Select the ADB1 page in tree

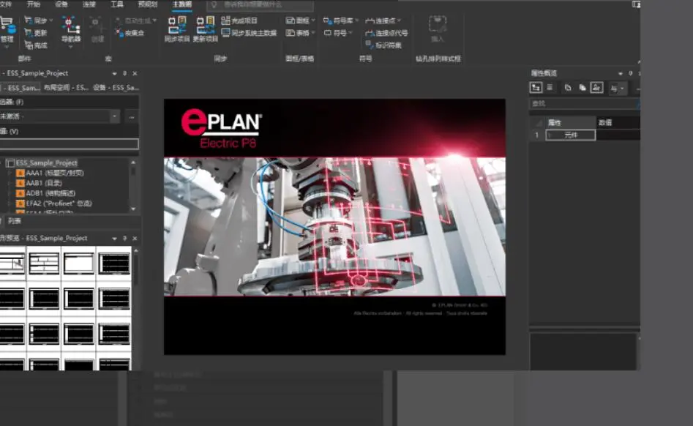tap(50, 193)
